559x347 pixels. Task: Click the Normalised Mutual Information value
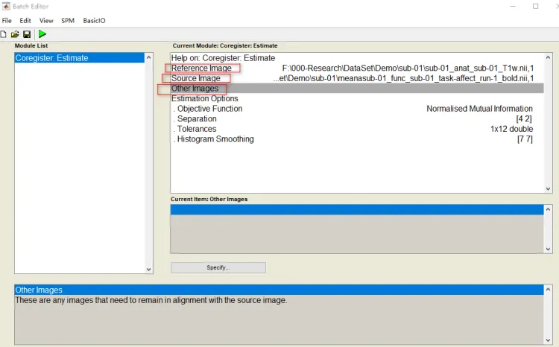(x=479, y=109)
